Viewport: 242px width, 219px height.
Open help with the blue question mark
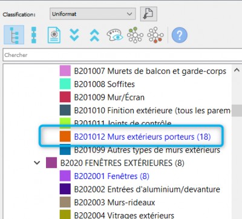coord(180,35)
